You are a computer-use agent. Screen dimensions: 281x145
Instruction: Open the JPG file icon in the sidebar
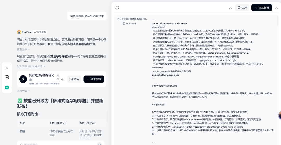pyautogui.click(x=7, y=87)
